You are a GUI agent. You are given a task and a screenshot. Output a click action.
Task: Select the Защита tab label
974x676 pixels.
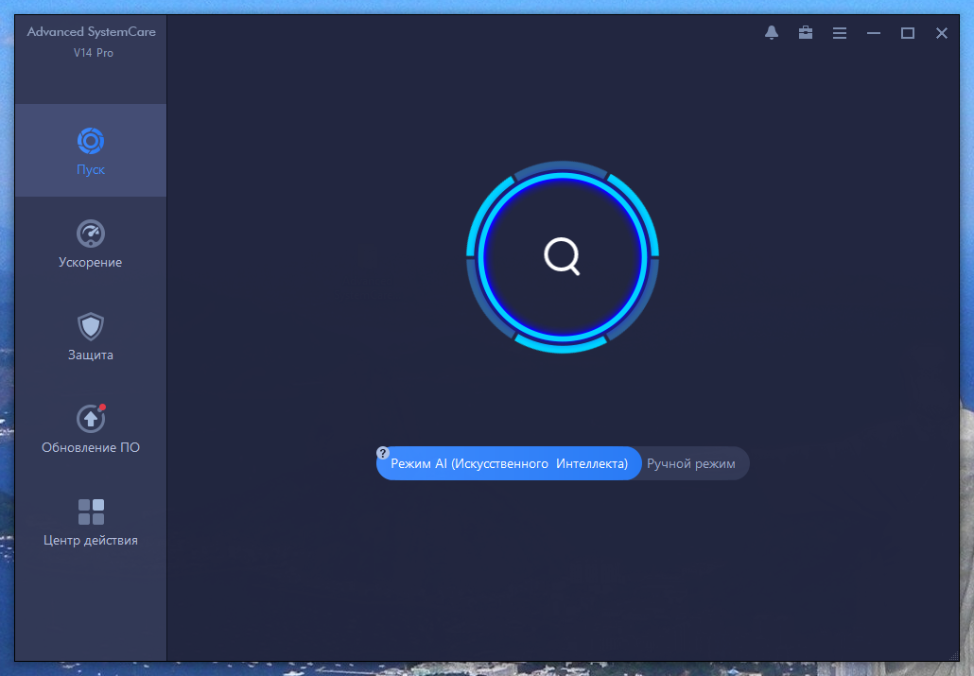pos(91,355)
